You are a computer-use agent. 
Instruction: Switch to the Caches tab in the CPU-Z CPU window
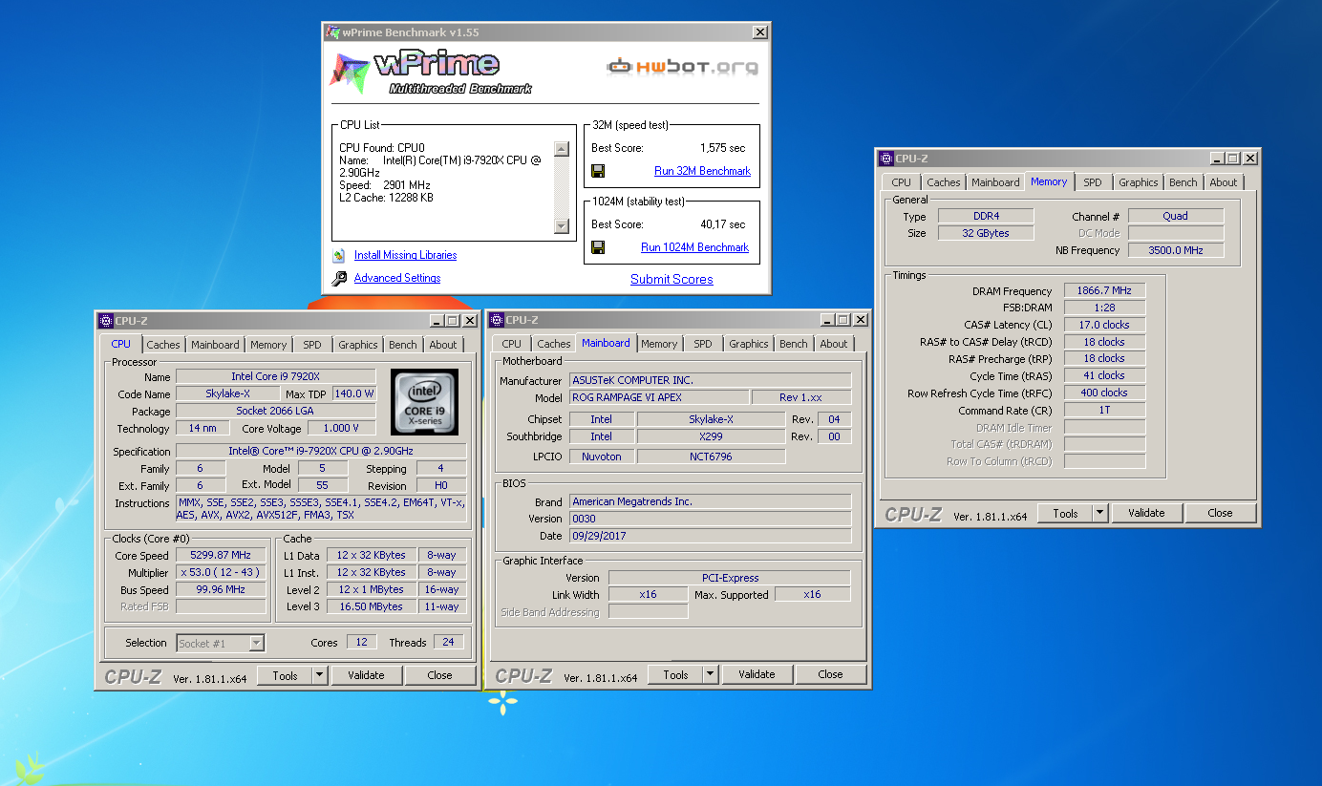[163, 345]
